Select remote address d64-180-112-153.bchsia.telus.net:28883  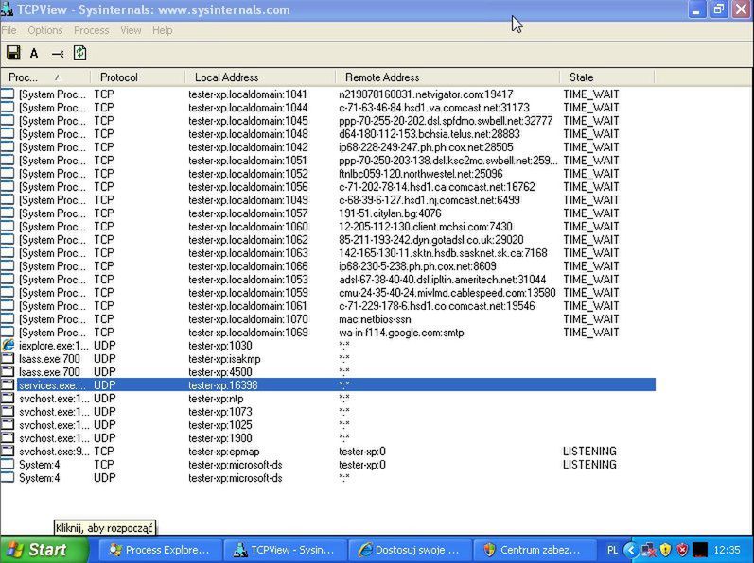click(x=429, y=134)
